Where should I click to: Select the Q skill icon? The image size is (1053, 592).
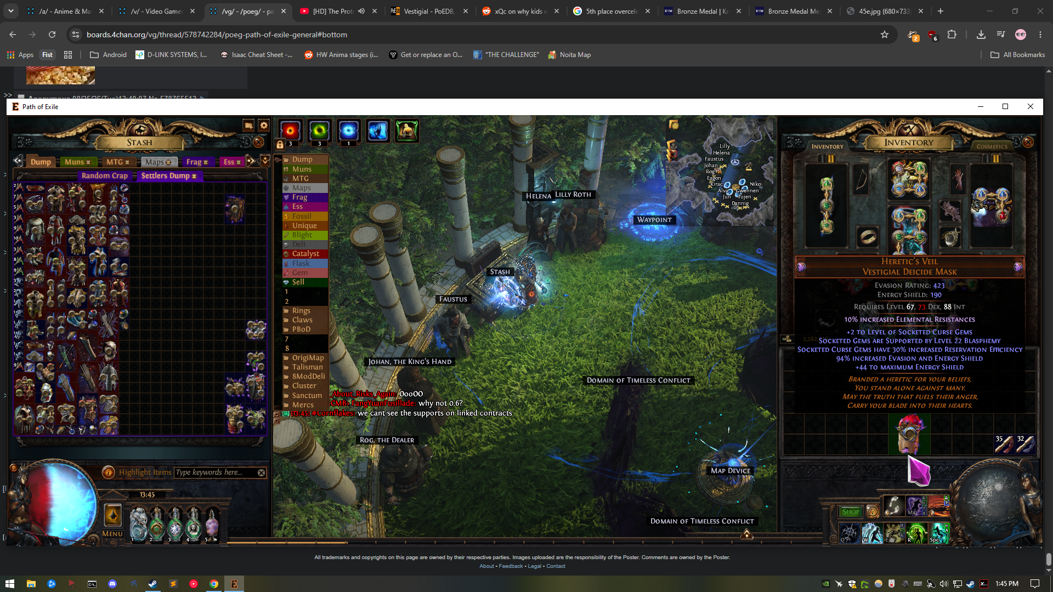coord(850,533)
